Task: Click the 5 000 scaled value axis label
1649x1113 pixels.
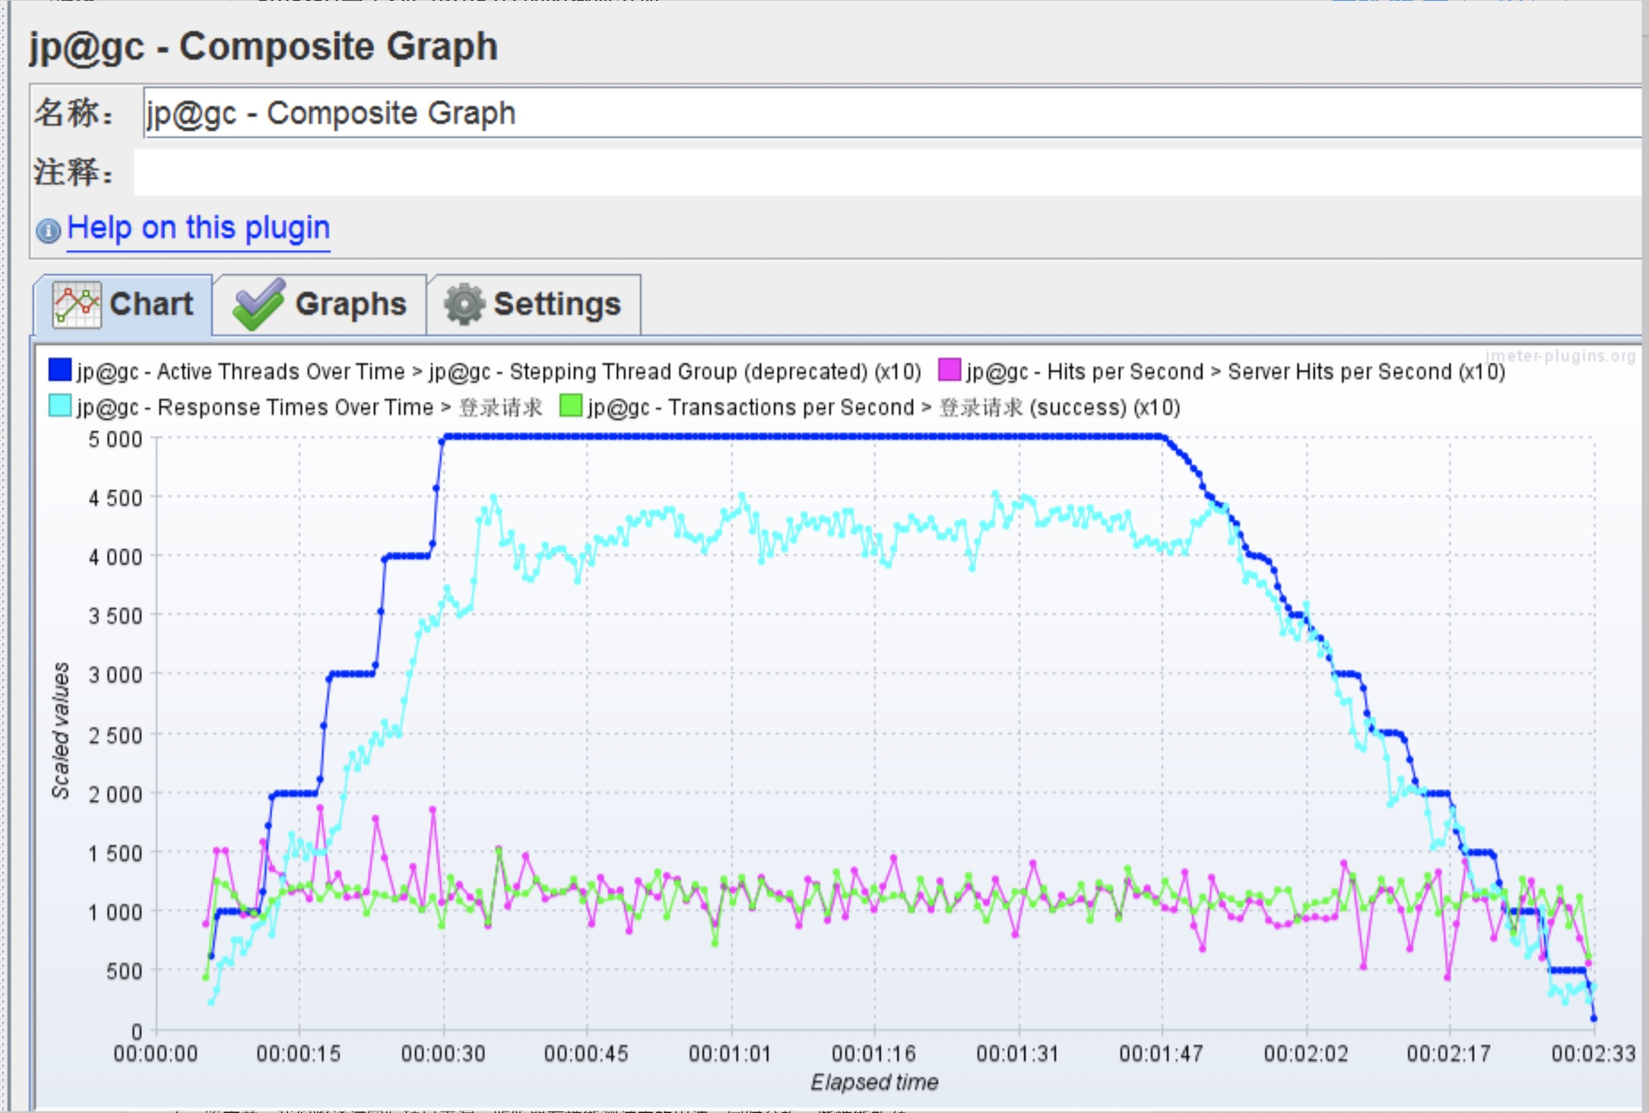Action: click(x=115, y=440)
